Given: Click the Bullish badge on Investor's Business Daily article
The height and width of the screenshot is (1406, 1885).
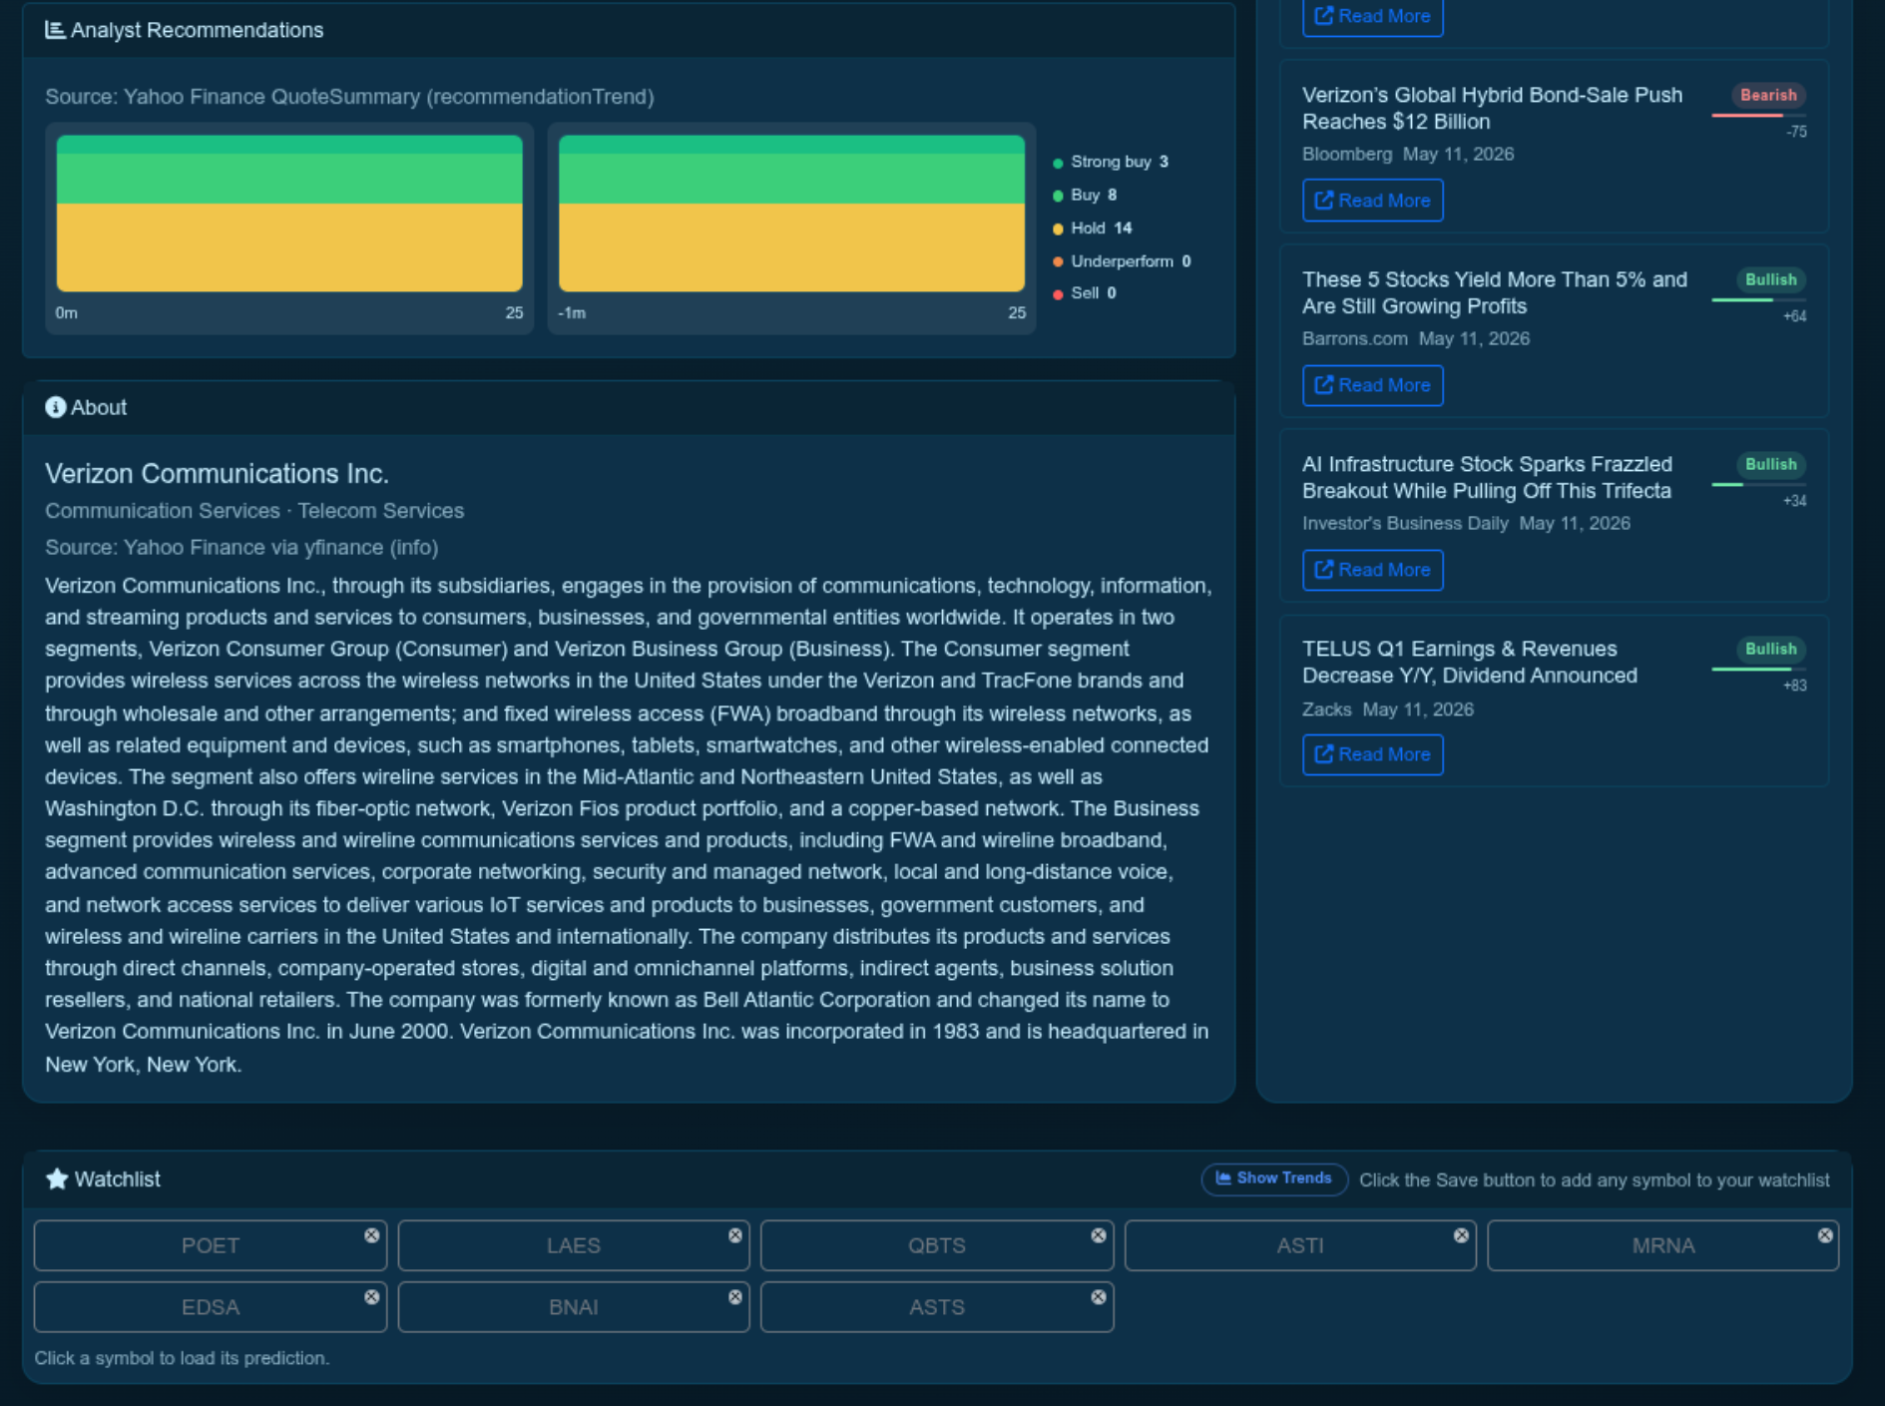Looking at the screenshot, I should tap(1770, 464).
